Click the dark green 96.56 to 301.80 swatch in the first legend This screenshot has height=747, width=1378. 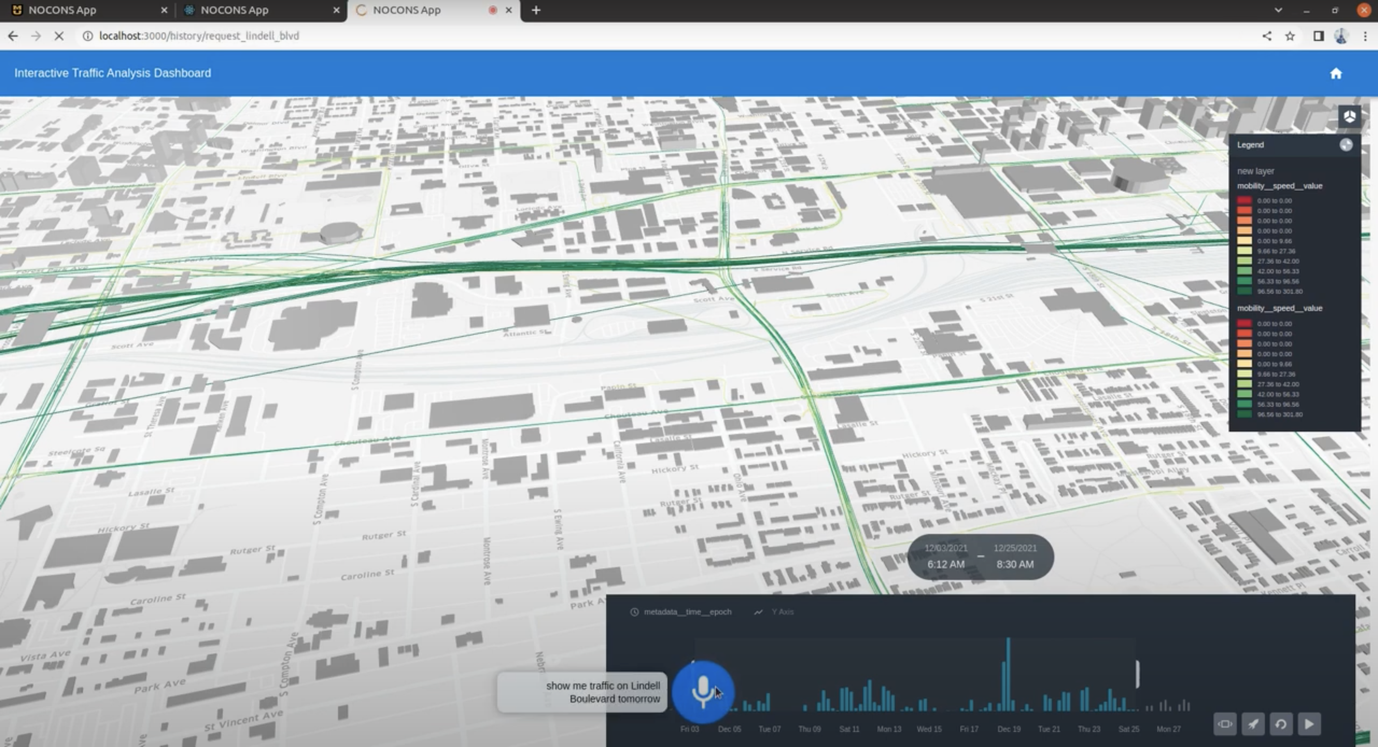click(1244, 292)
